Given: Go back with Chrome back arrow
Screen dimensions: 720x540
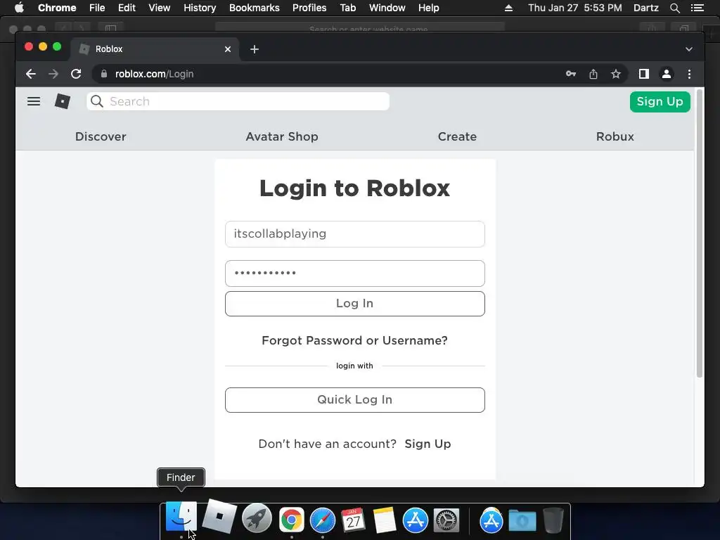Looking at the screenshot, I should (x=31, y=74).
